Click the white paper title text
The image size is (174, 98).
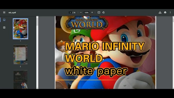[96, 71]
